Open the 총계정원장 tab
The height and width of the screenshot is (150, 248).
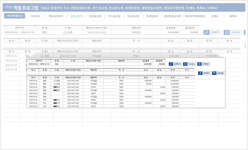(x=152, y=16)
